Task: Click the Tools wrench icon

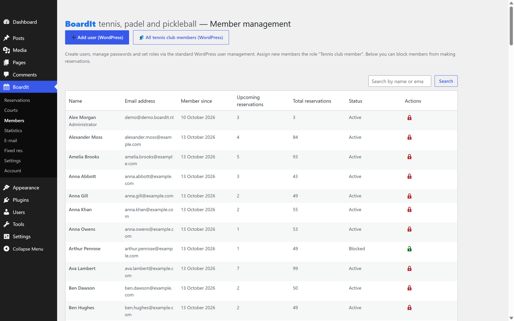Action: (6, 224)
